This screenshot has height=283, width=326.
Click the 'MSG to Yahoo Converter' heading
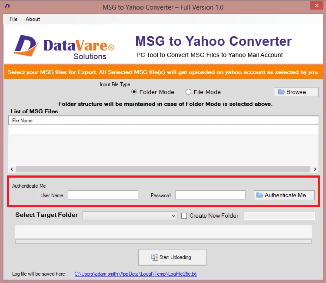coord(213,41)
